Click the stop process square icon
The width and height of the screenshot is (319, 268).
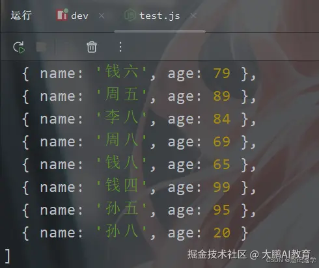click(41, 47)
